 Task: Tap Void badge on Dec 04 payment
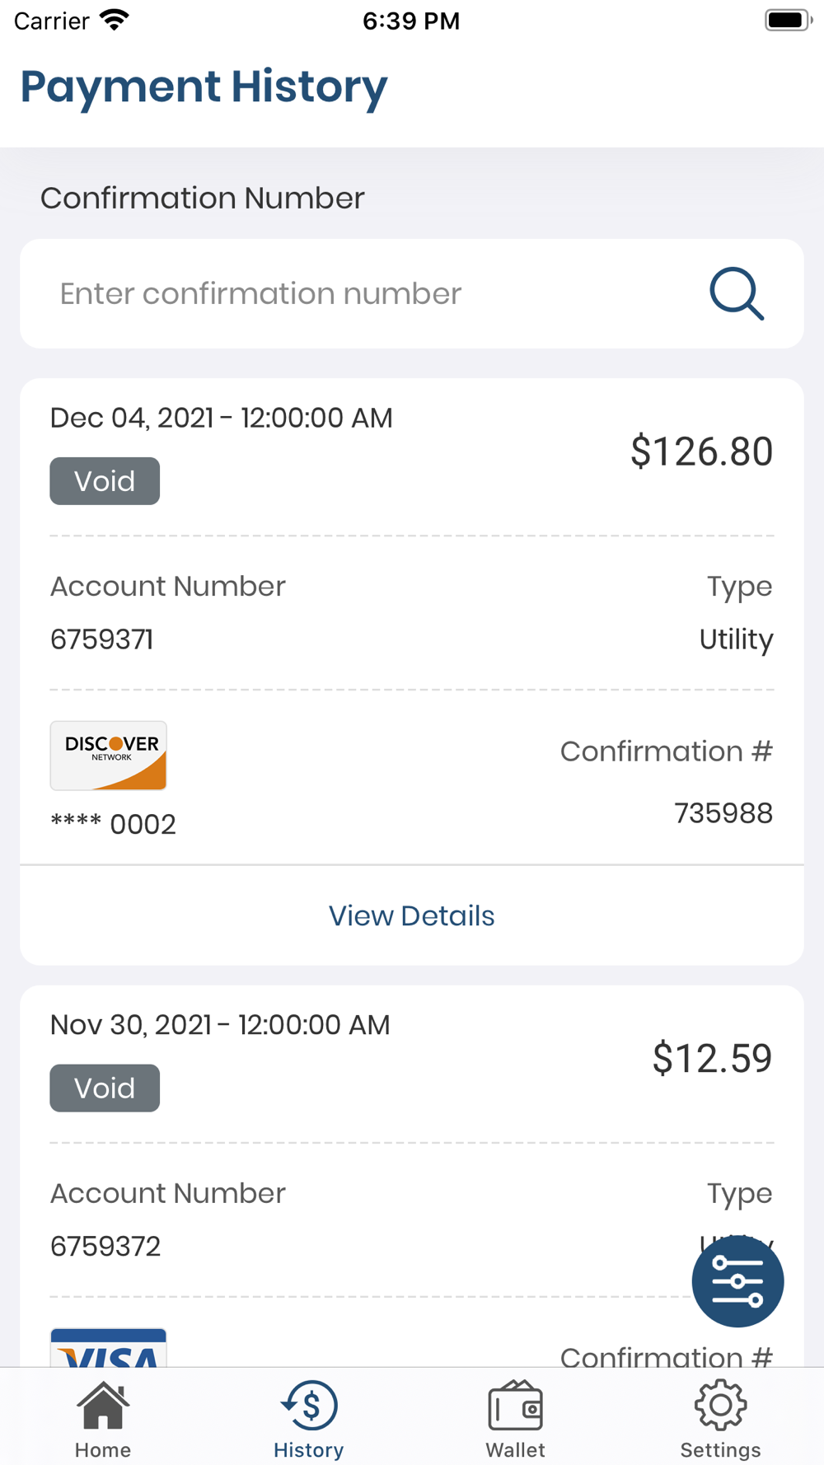tap(105, 481)
